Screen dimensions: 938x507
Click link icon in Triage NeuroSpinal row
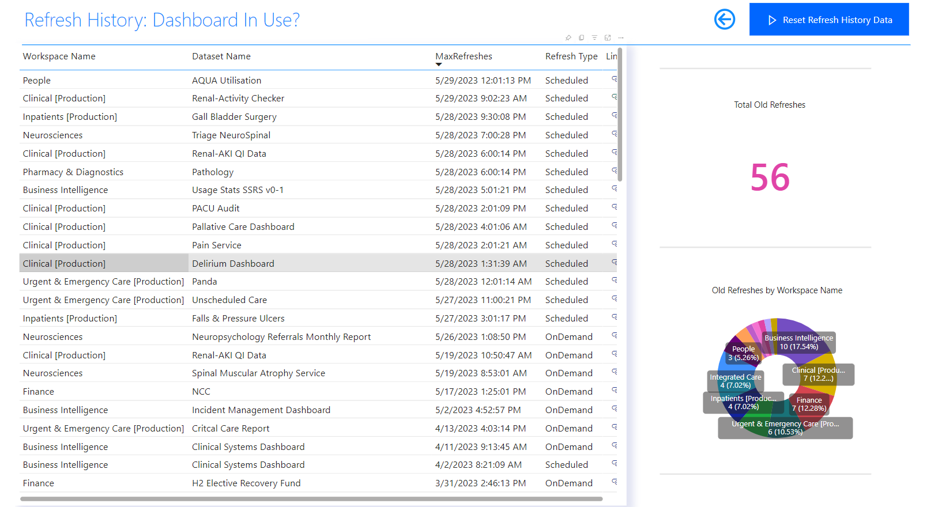(x=615, y=134)
